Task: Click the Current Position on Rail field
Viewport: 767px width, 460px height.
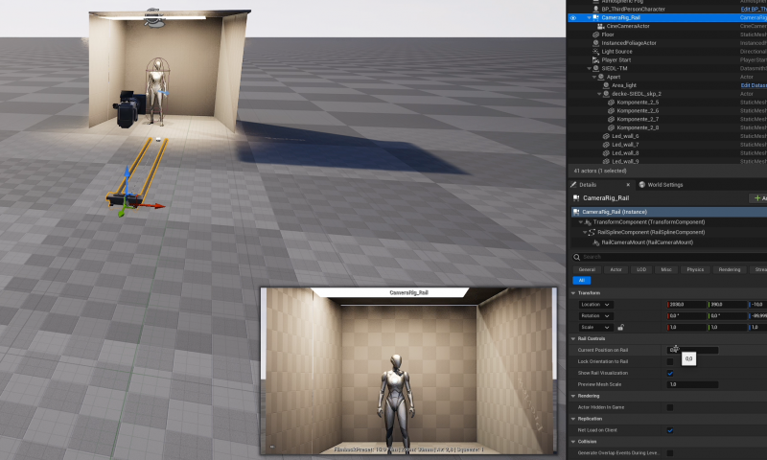Action: pyautogui.click(x=692, y=350)
